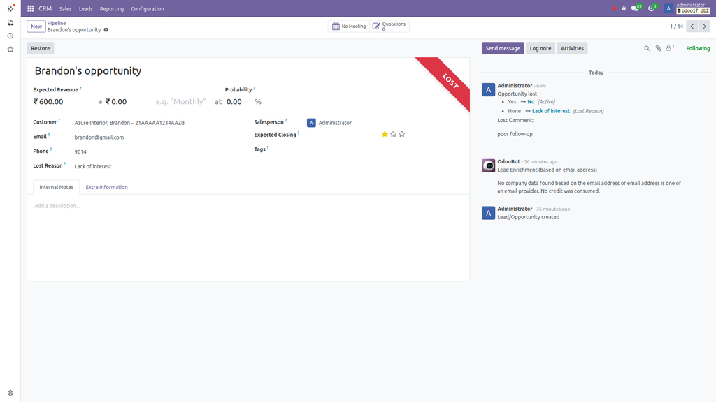Image resolution: width=716 pixels, height=402 pixels.
Task: Switch to the Extra Information tab
Action: coord(106,187)
